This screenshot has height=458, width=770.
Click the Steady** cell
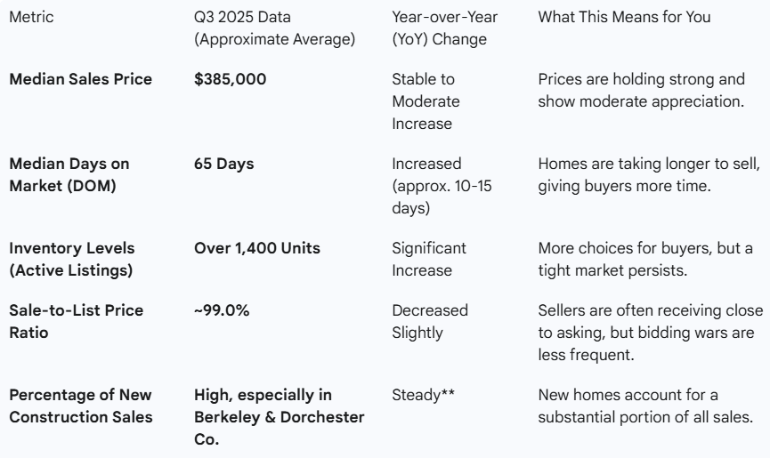coord(424,395)
